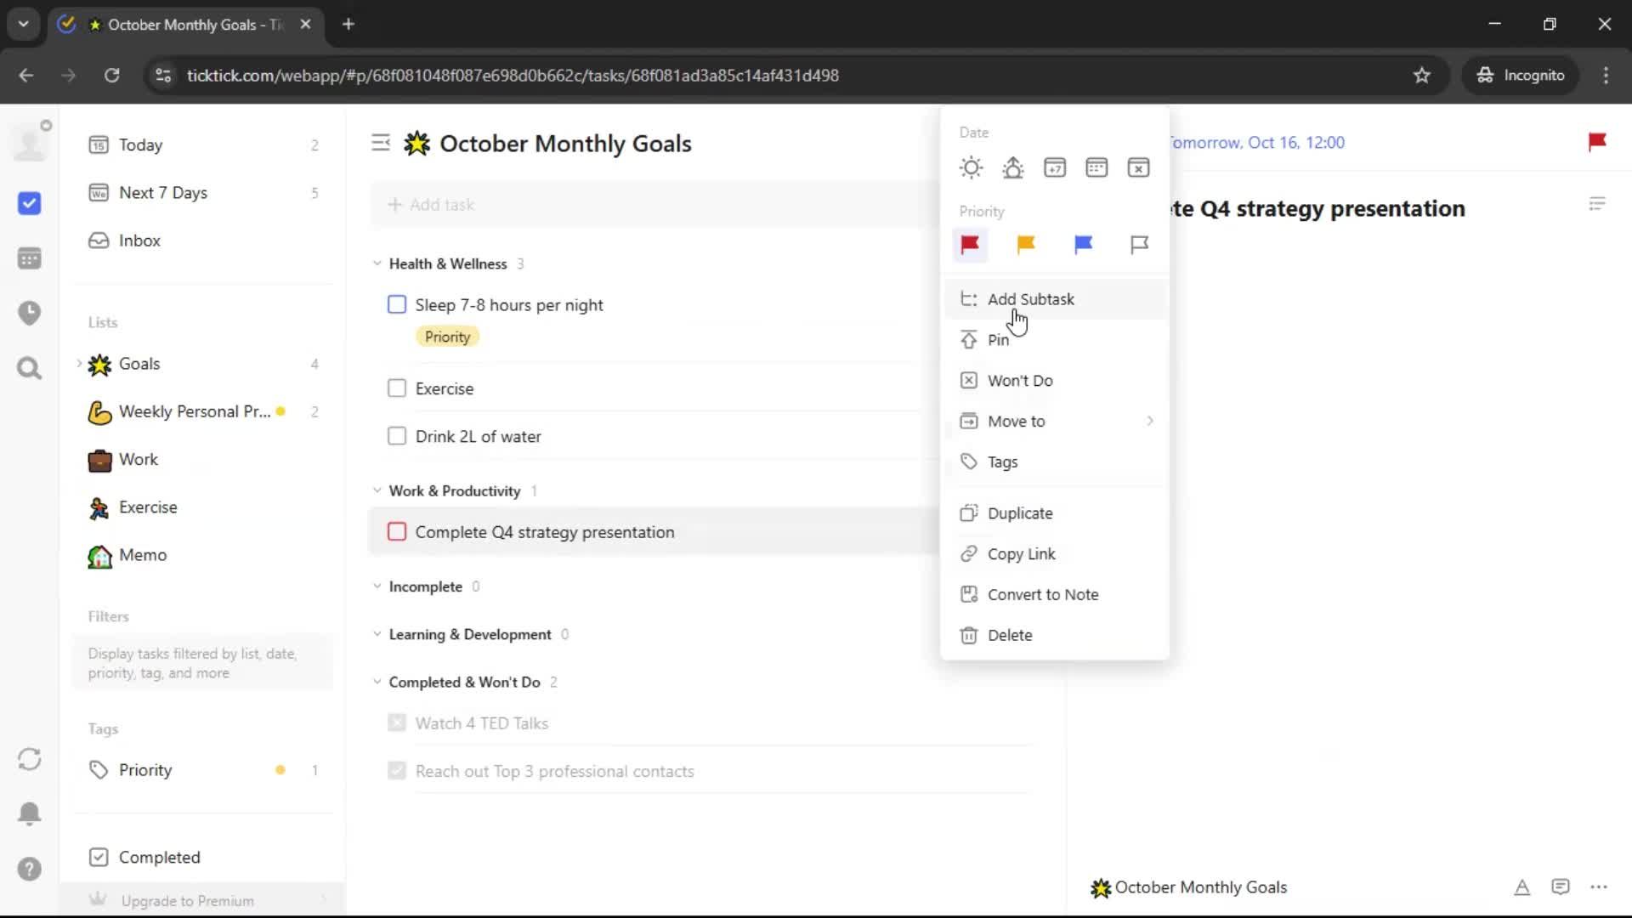Select Convert to Note menu entry
The width and height of the screenshot is (1632, 918).
point(1042,595)
